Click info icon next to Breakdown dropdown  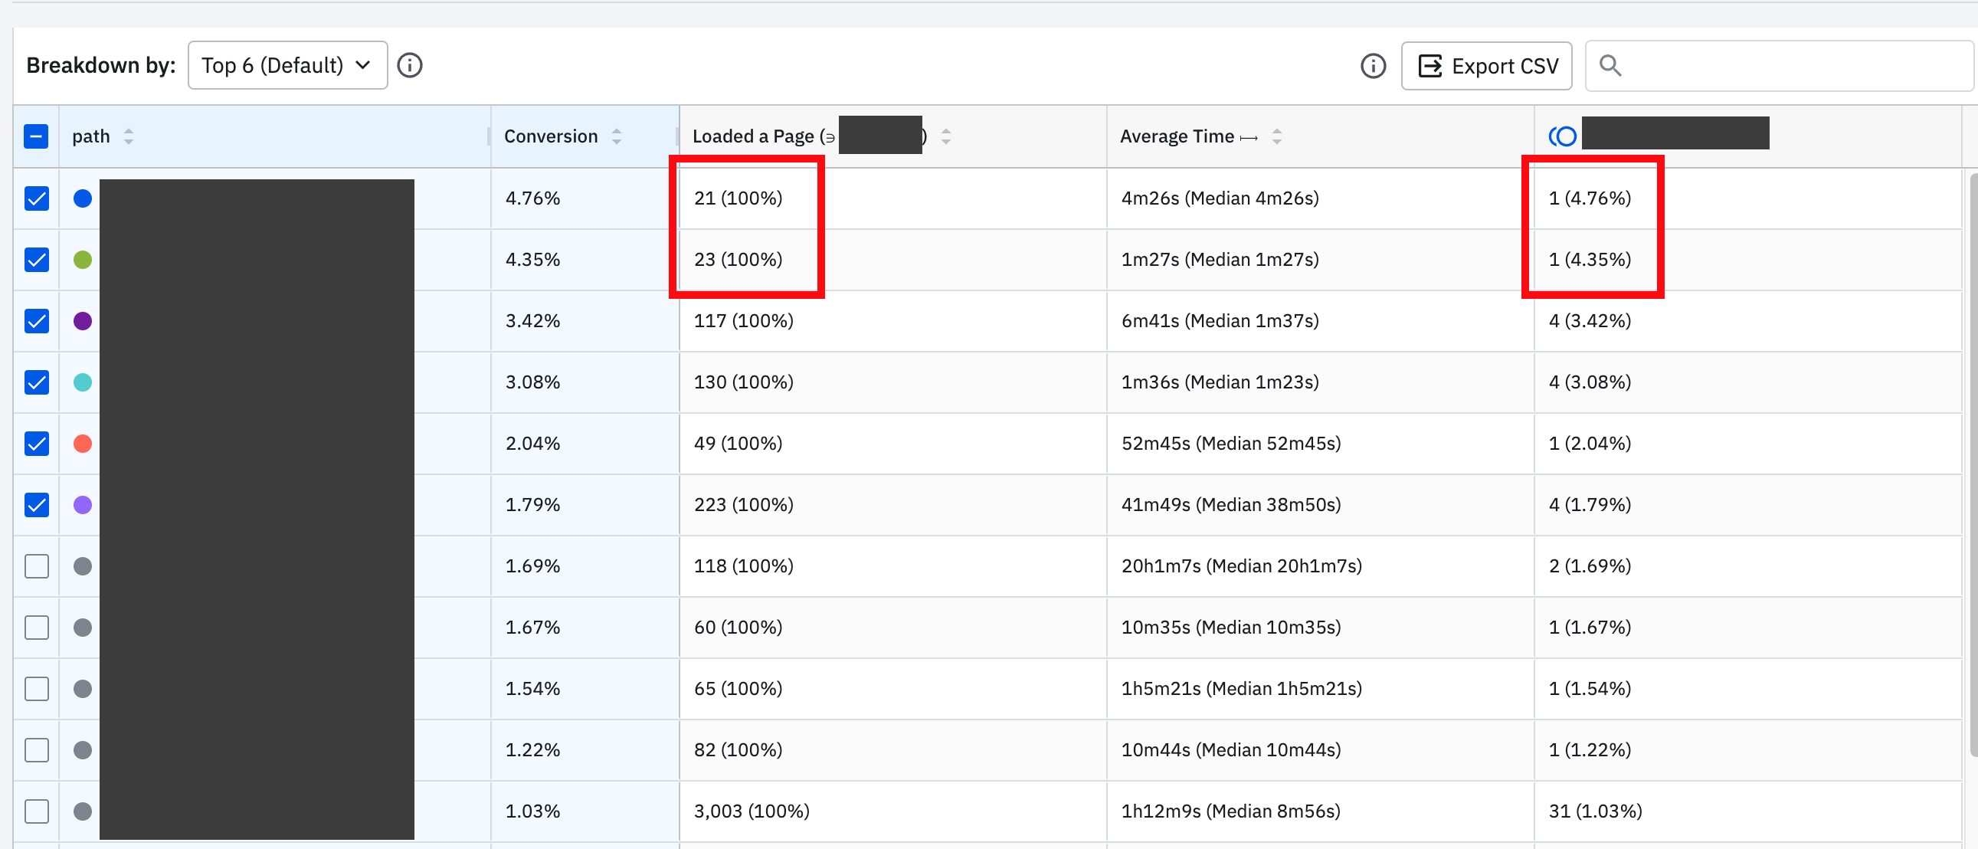tap(410, 65)
